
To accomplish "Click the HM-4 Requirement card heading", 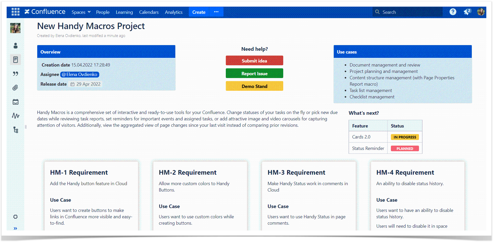I will coord(405,172).
